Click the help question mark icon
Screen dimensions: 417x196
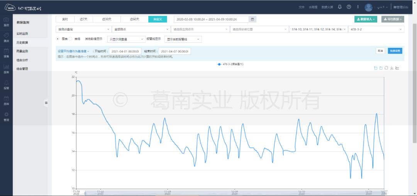tap(349, 7)
